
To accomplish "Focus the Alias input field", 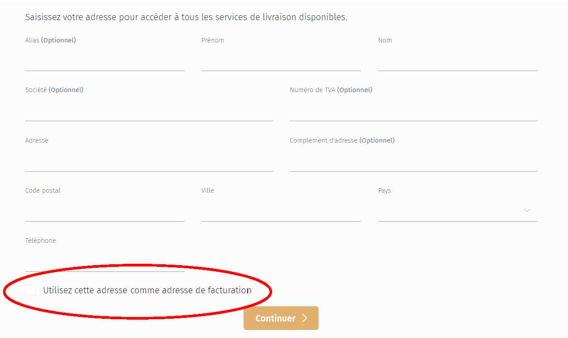I will click(x=105, y=62).
